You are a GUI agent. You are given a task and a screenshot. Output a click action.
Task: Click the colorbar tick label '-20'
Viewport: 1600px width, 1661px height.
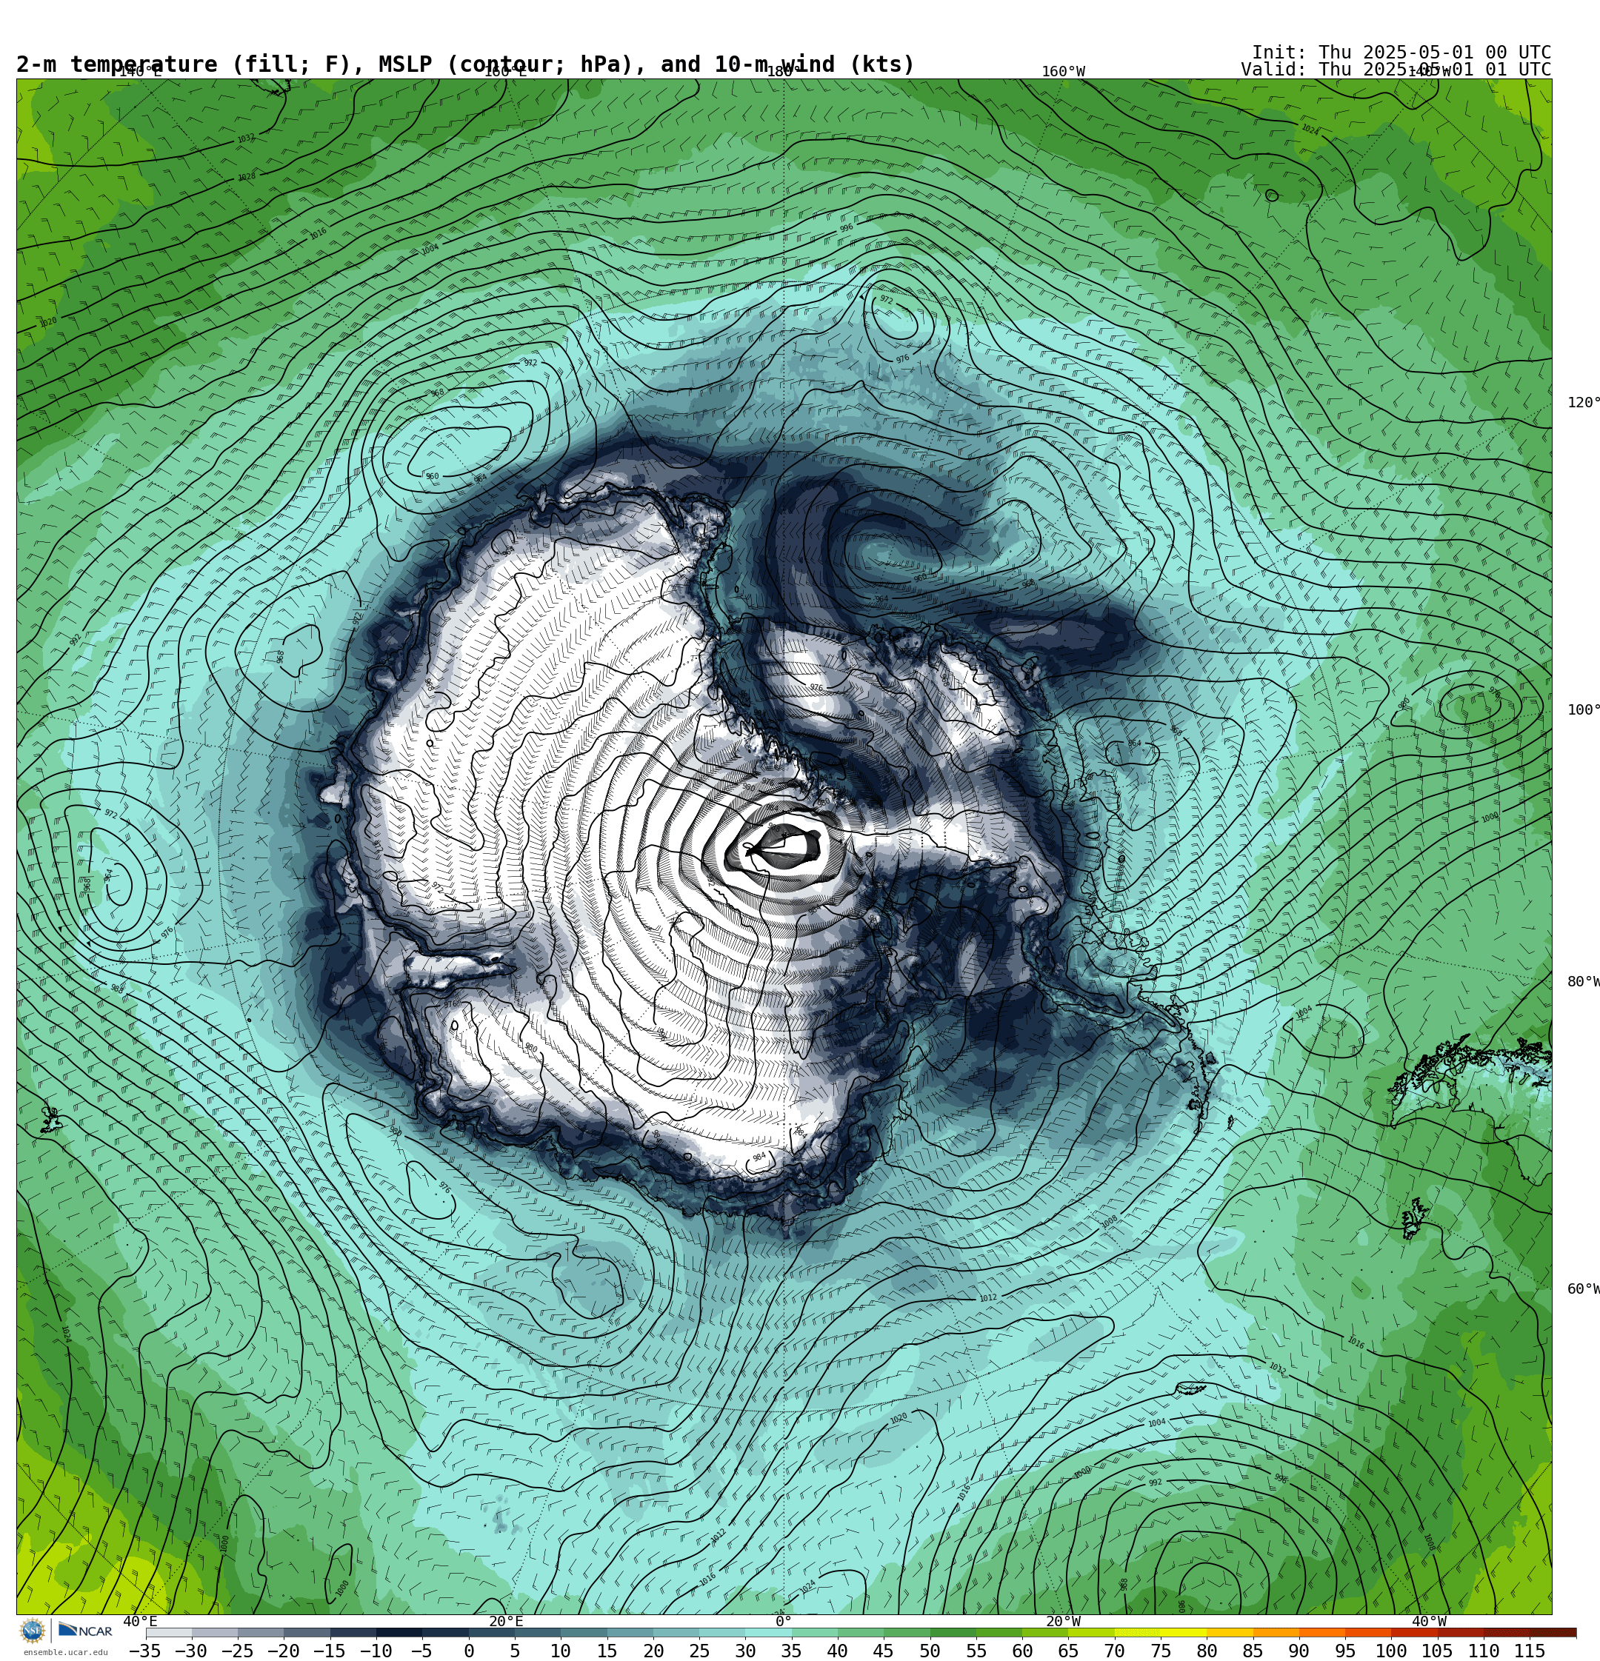tap(283, 1651)
